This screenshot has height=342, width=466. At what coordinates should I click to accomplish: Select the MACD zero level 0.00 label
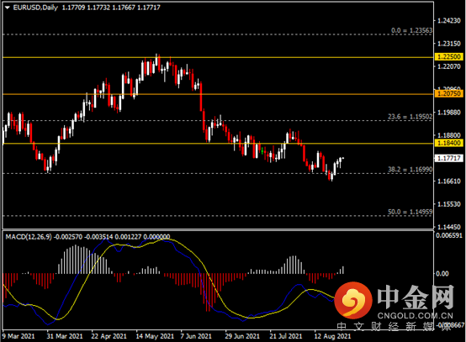tap(442, 273)
